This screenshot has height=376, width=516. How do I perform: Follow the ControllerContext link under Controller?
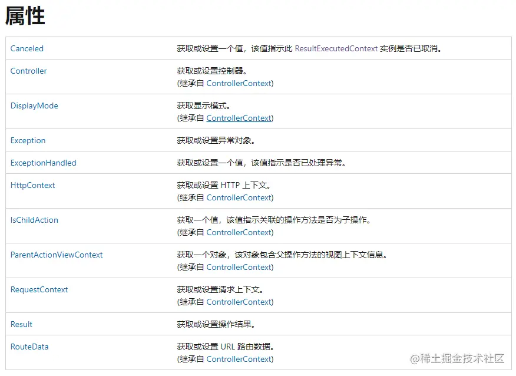[239, 83]
